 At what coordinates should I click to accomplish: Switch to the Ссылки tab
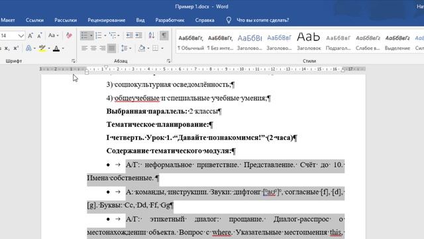(34, 20)
